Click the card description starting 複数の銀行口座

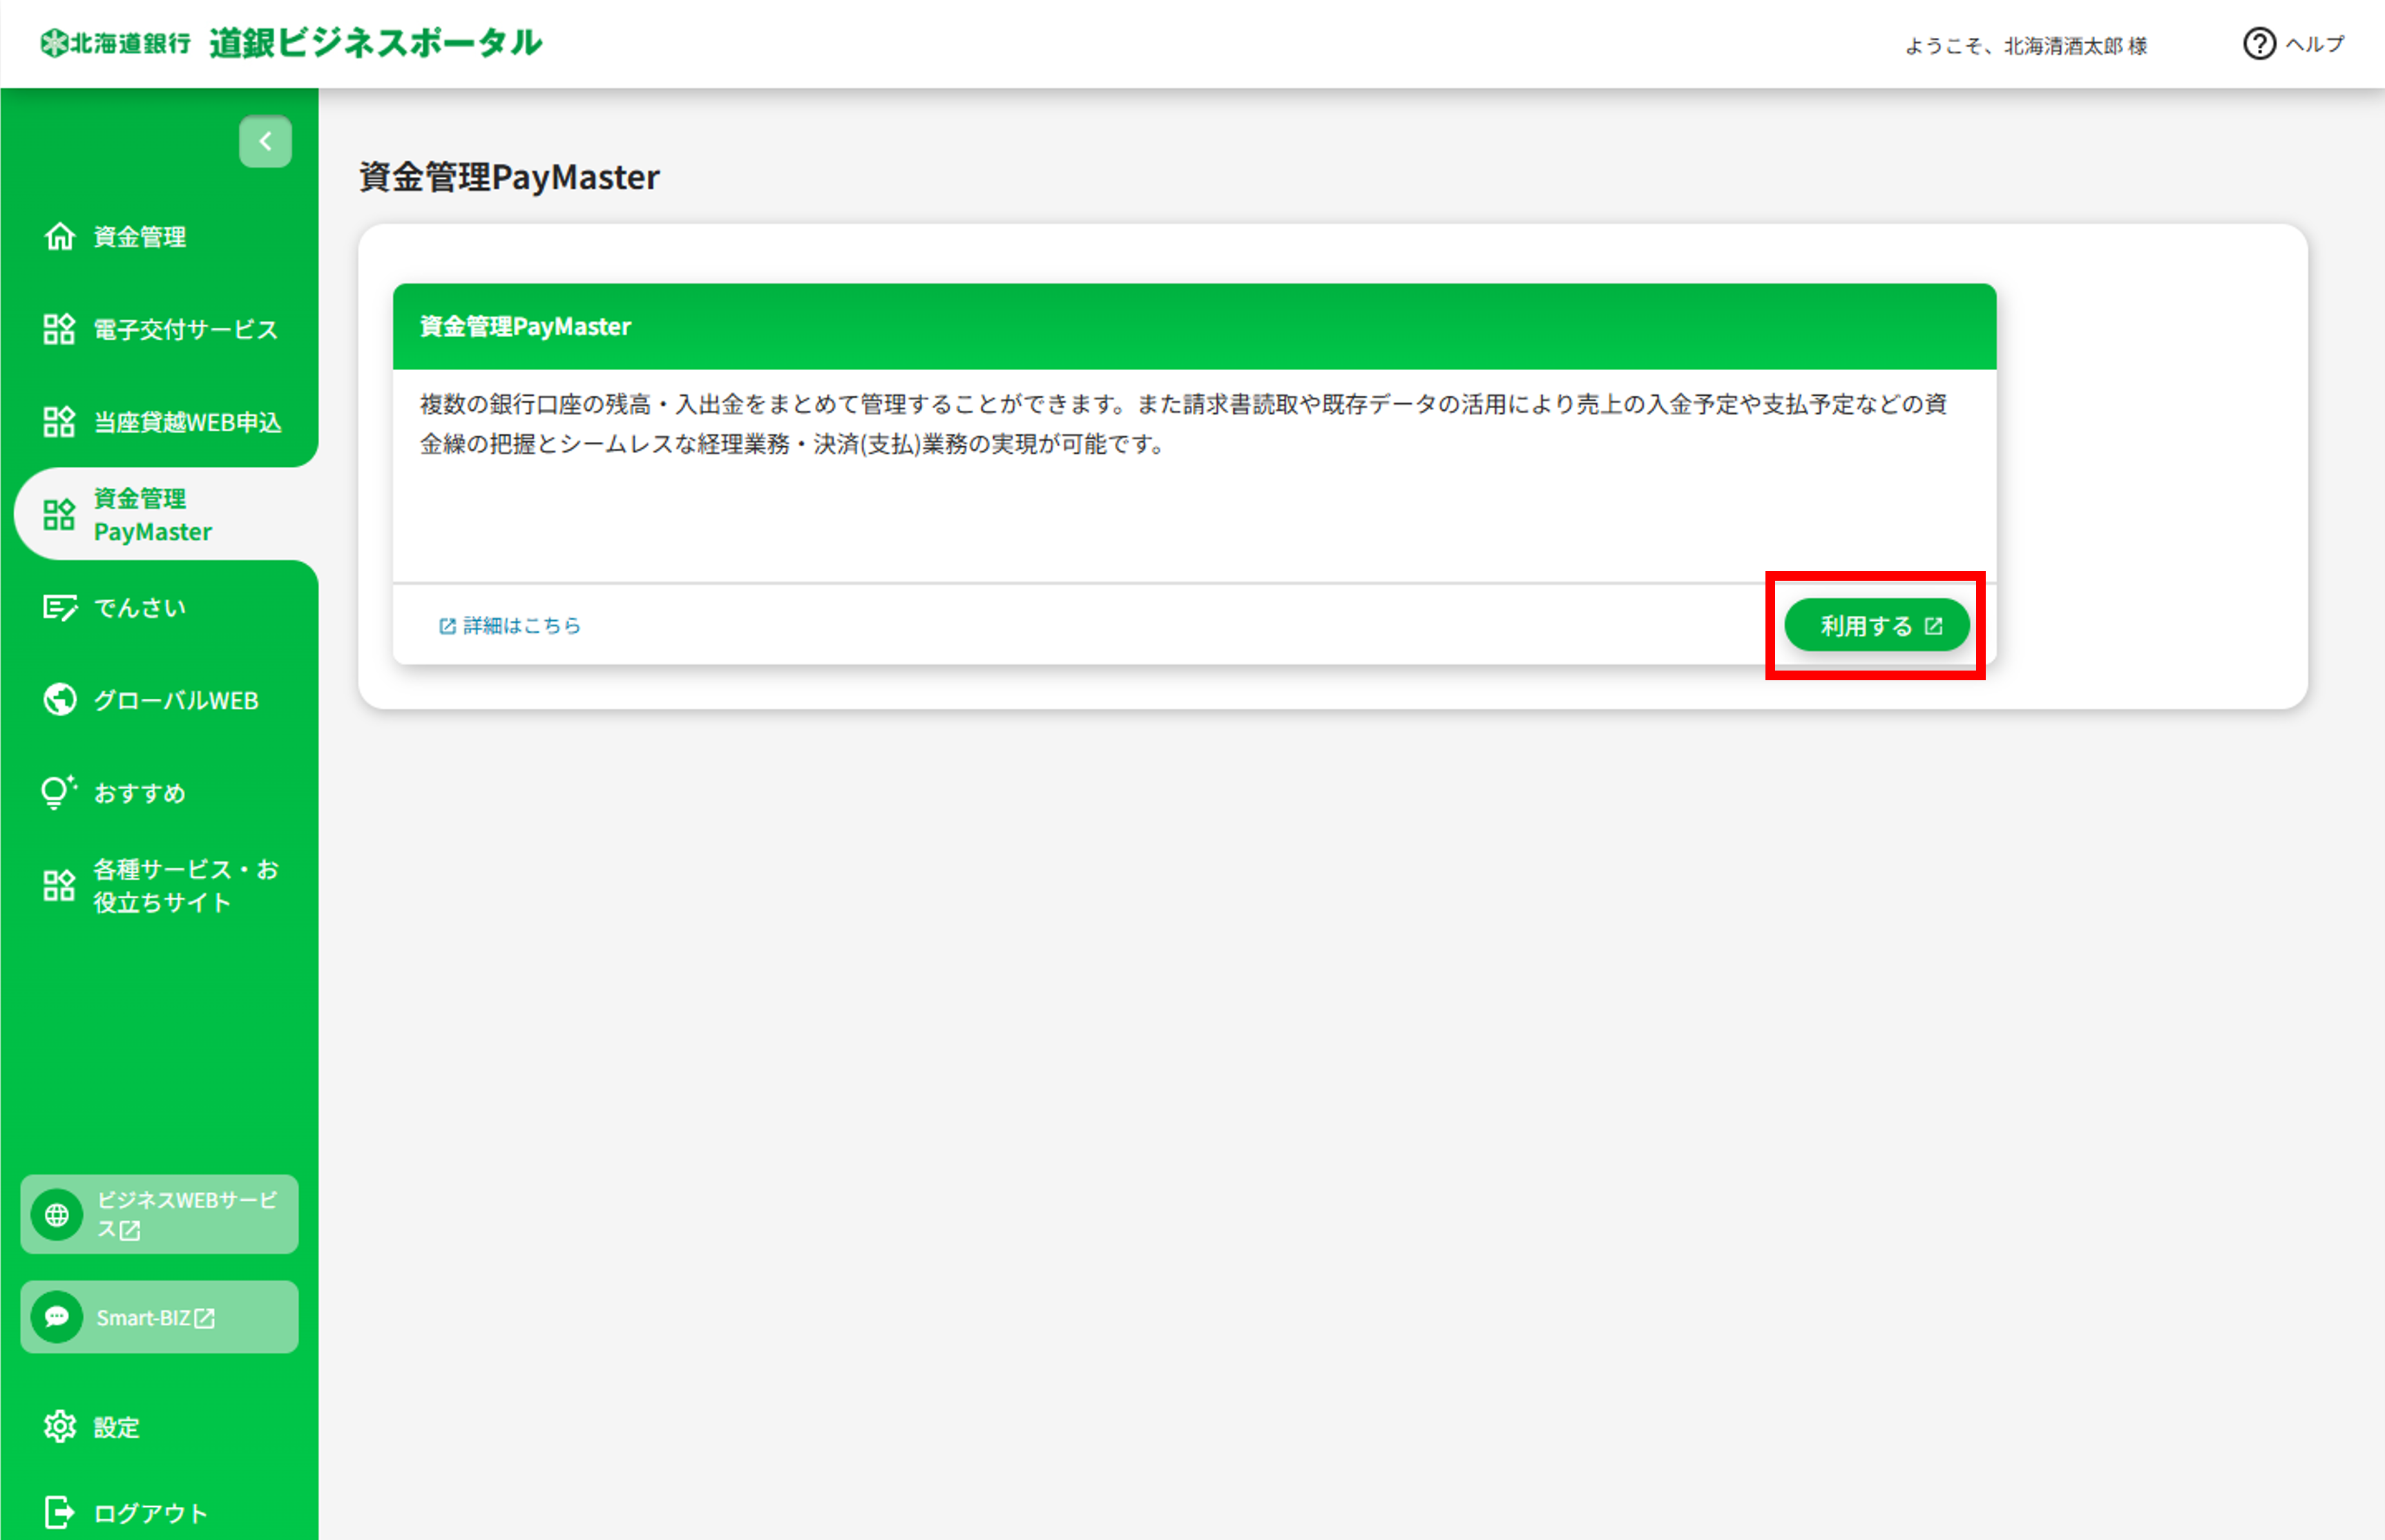pyautogui.click(x=1184, y=424)
